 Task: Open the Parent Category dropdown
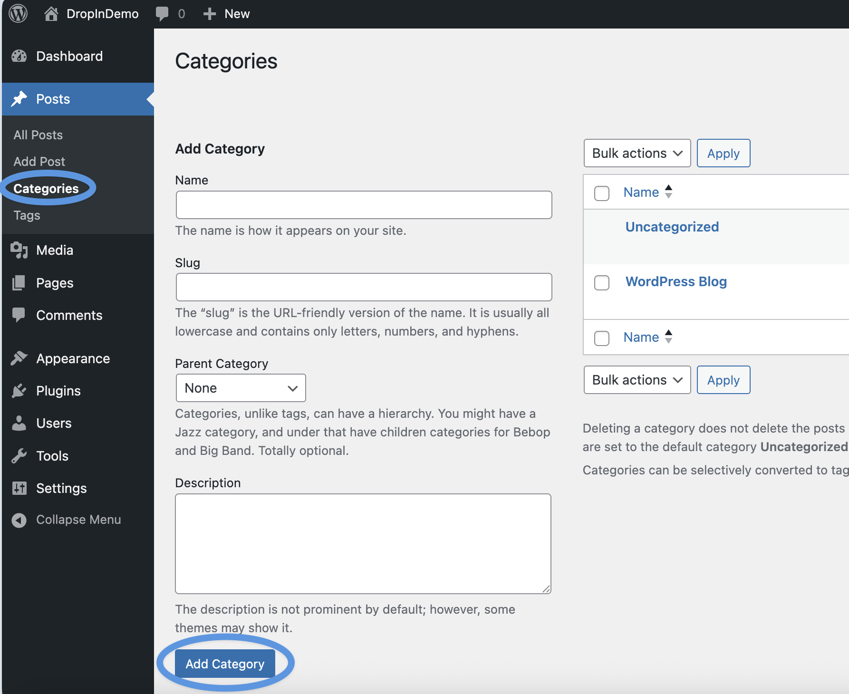[241, 388]
